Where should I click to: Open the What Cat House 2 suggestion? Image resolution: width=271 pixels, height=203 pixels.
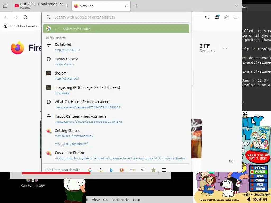coord(116,104)
